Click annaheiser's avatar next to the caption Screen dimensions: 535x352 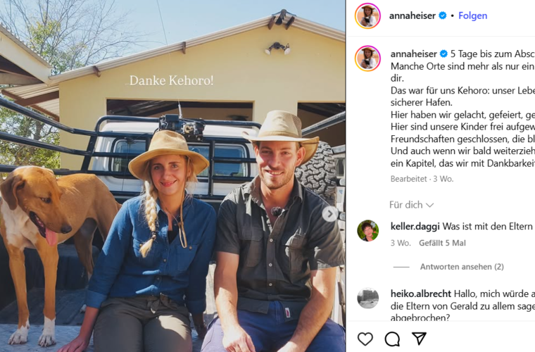point(367,58)
